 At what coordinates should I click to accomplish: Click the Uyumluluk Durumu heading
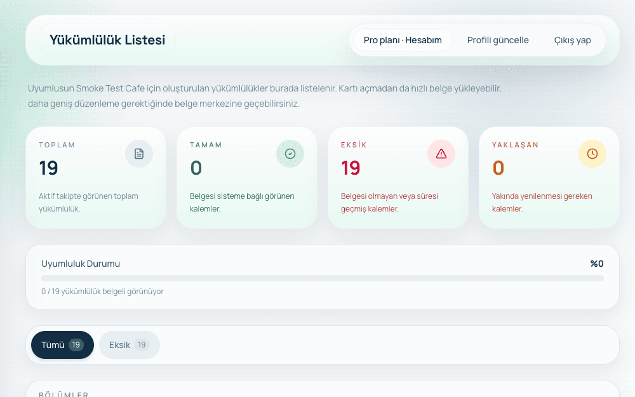(x=81, y=264)
